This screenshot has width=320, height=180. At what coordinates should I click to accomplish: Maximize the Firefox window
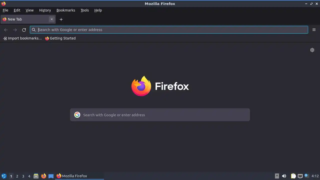point(311,4)
